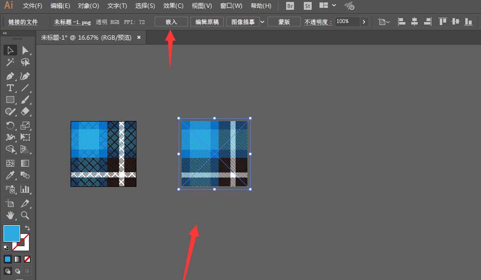481x280 pixels.
Task: Select the Magic Wand tool
Action: coord(10,62)
